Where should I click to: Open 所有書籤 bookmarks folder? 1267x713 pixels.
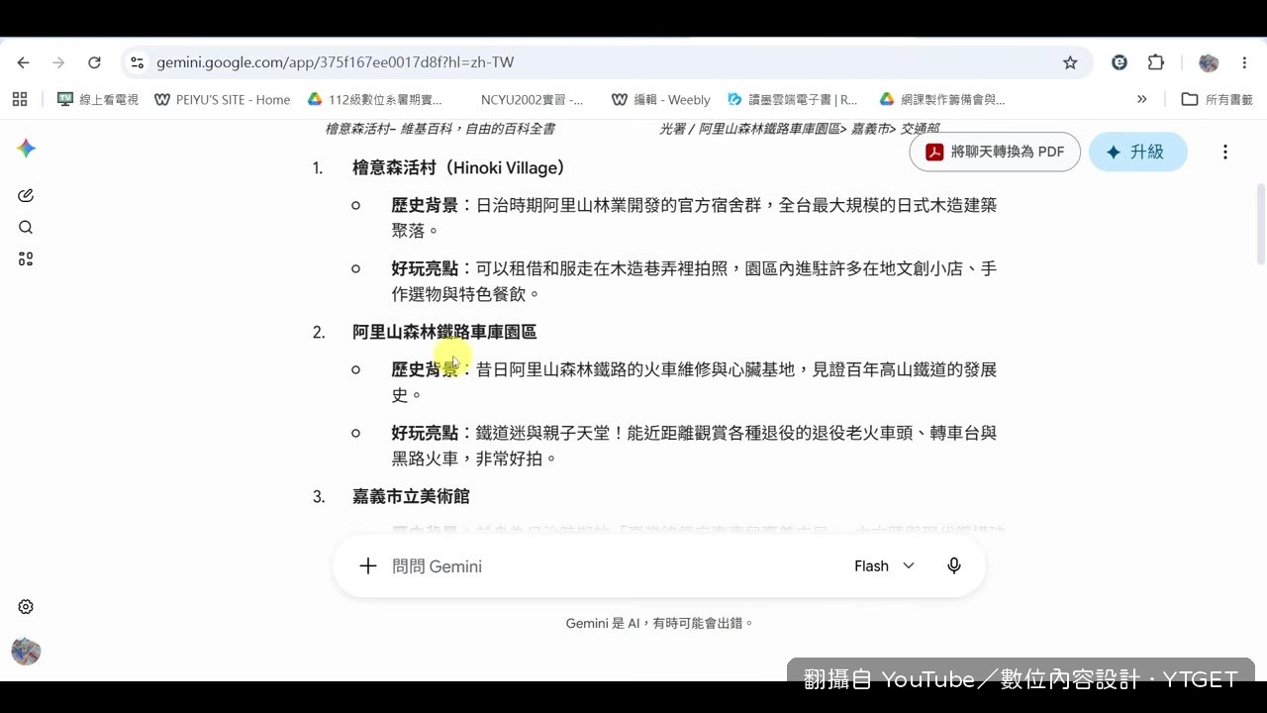(x=1218, y=99)
